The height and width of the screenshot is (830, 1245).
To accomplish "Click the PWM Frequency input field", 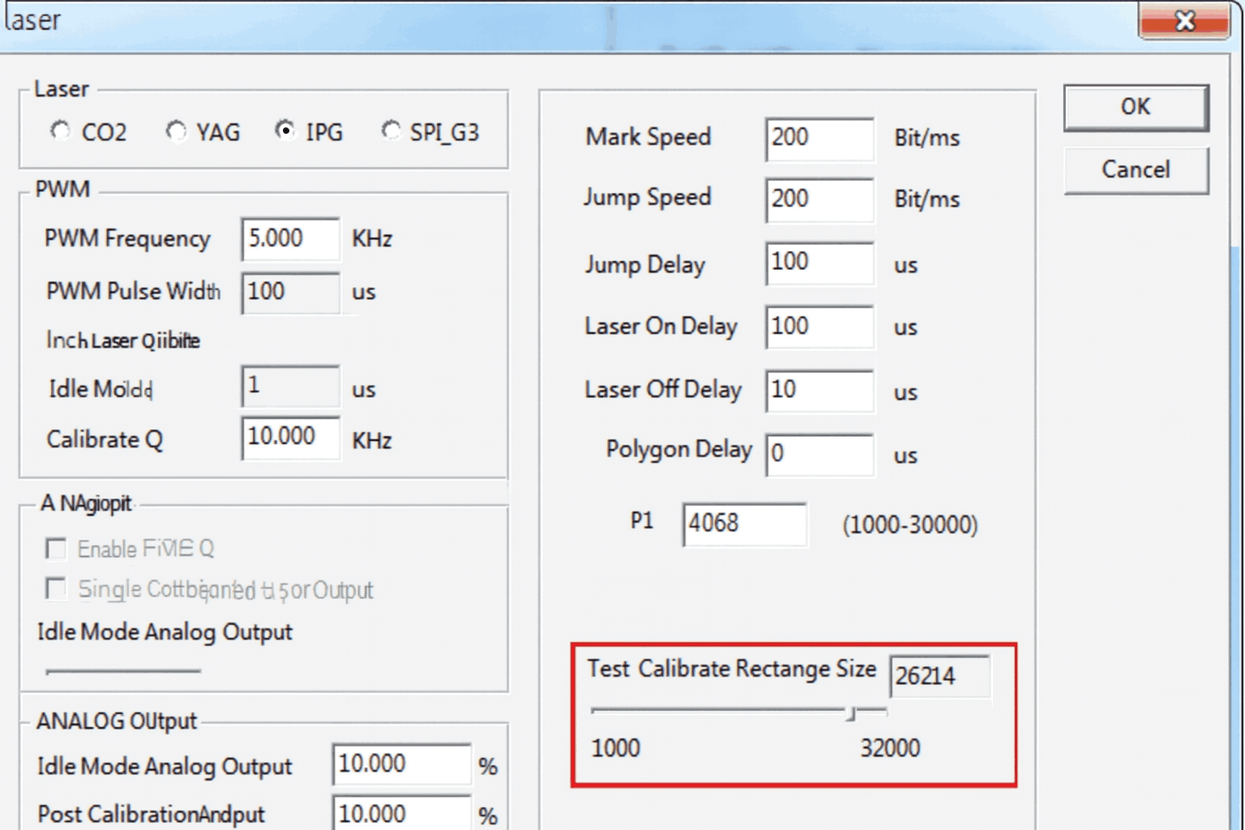I will point(290,239).
